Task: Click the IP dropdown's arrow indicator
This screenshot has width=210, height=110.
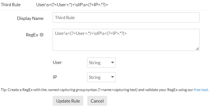Action: point(112,77)
